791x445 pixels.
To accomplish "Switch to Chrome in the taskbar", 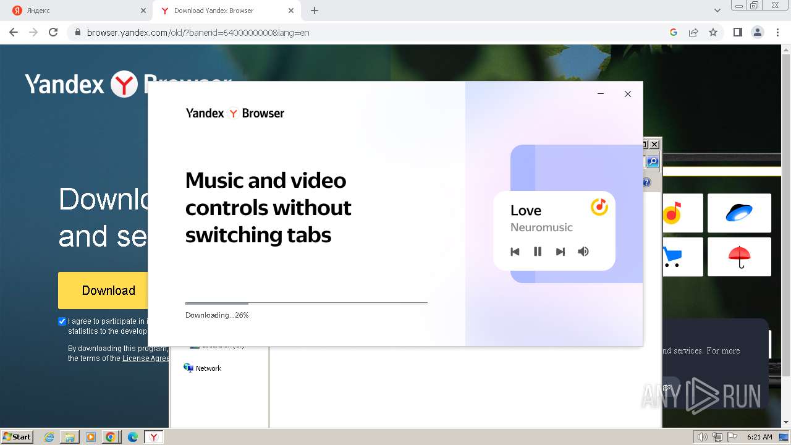I will [x=111, y=437].
